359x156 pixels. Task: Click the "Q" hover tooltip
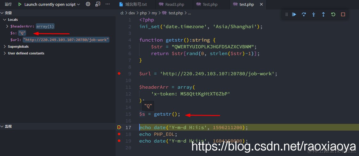click(148, 106)
